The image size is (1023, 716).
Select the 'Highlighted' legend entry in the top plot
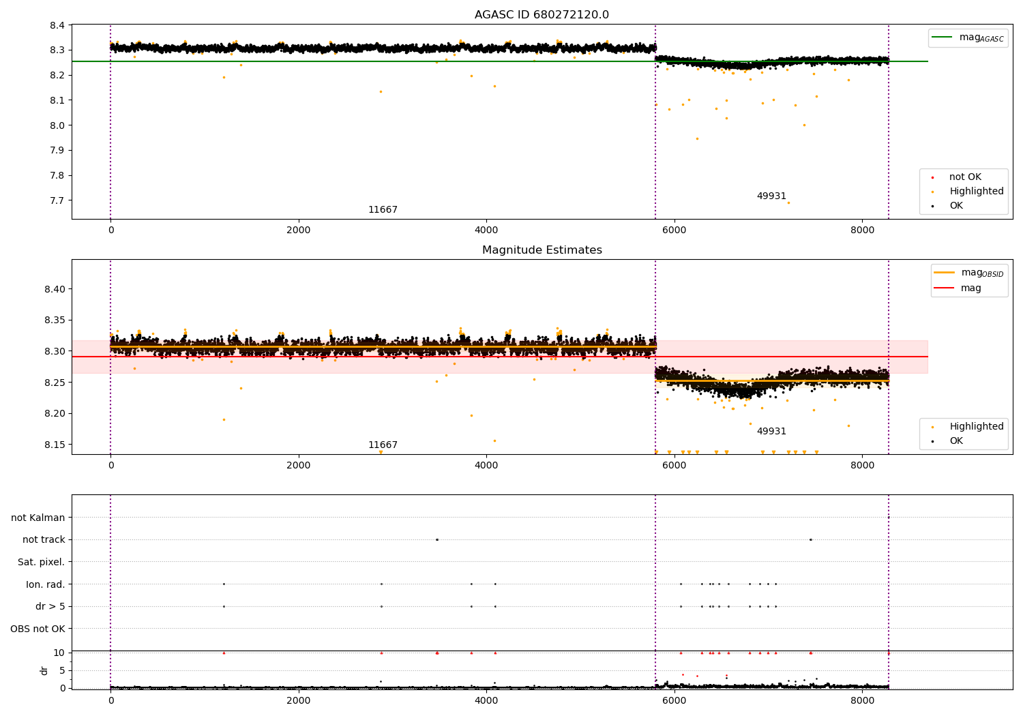[x=977, y=192]
